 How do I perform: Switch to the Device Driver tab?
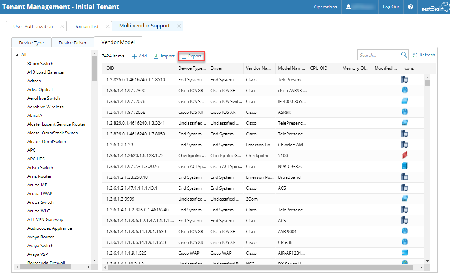pos(73,42)
